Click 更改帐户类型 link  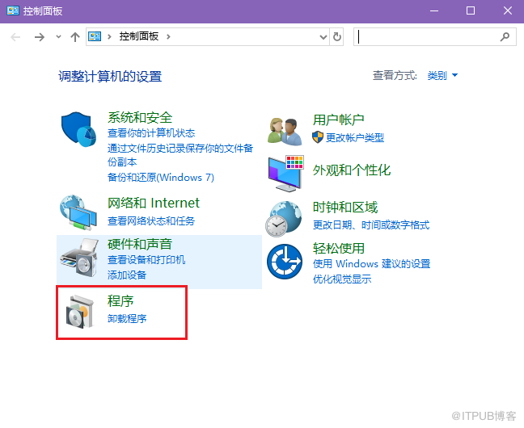coord(355,137)
